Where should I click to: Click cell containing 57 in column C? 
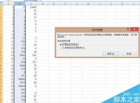31,17
